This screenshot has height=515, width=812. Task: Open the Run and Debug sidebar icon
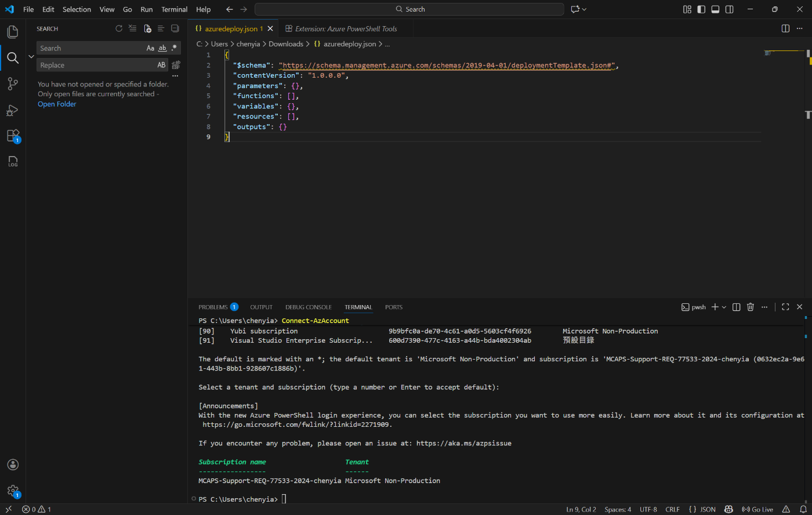(13, 110)
